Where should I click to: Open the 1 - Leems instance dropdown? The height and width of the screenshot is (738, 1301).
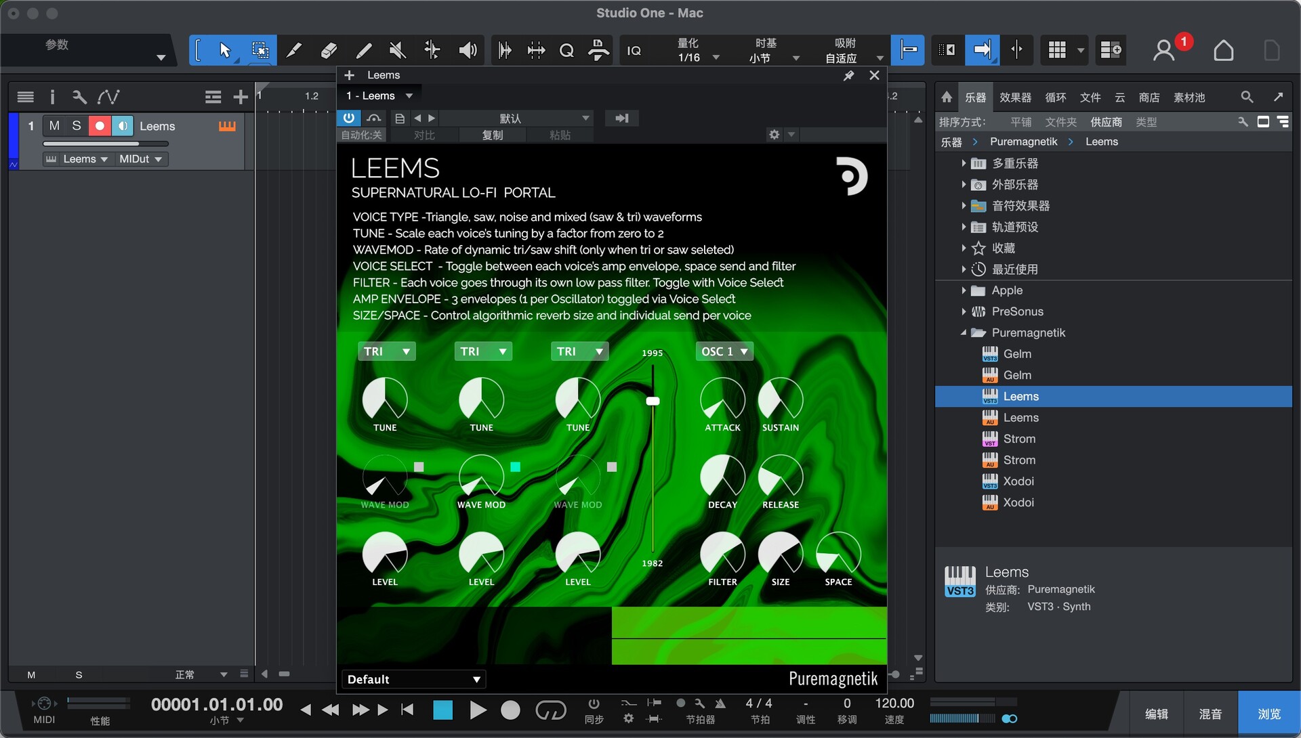tap(379, 95)
